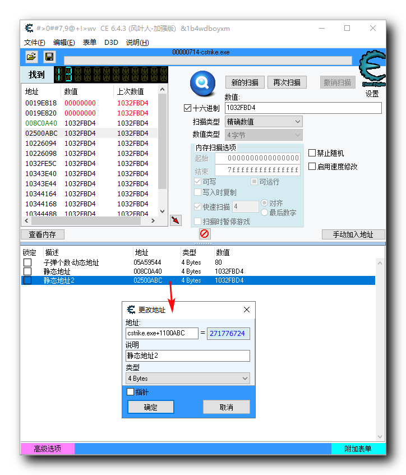
Task: Click 撤销扫描 button
Action: click(x=337, y=82)
